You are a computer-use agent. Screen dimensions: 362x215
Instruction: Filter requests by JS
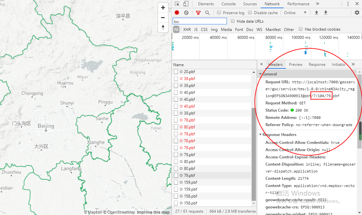196,30
